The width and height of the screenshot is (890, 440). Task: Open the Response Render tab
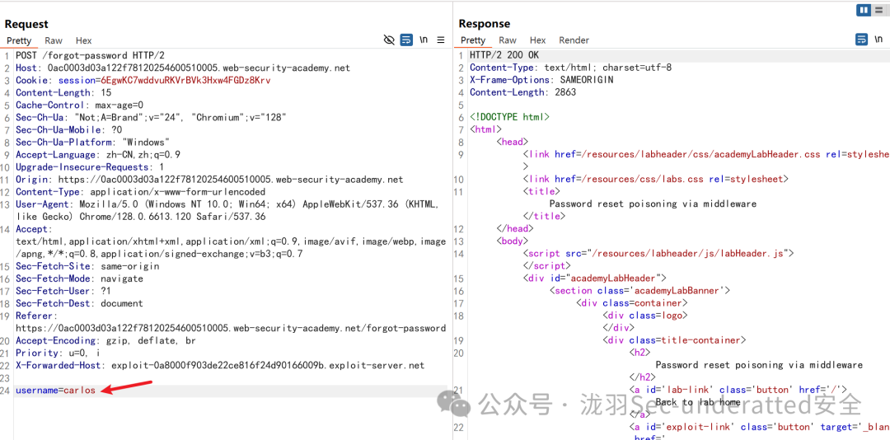click(x=574, y=40)
